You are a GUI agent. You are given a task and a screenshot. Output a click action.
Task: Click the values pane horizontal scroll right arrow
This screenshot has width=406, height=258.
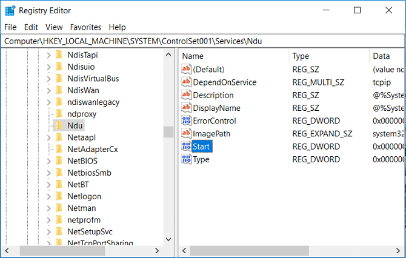click(x=398, y=251)
